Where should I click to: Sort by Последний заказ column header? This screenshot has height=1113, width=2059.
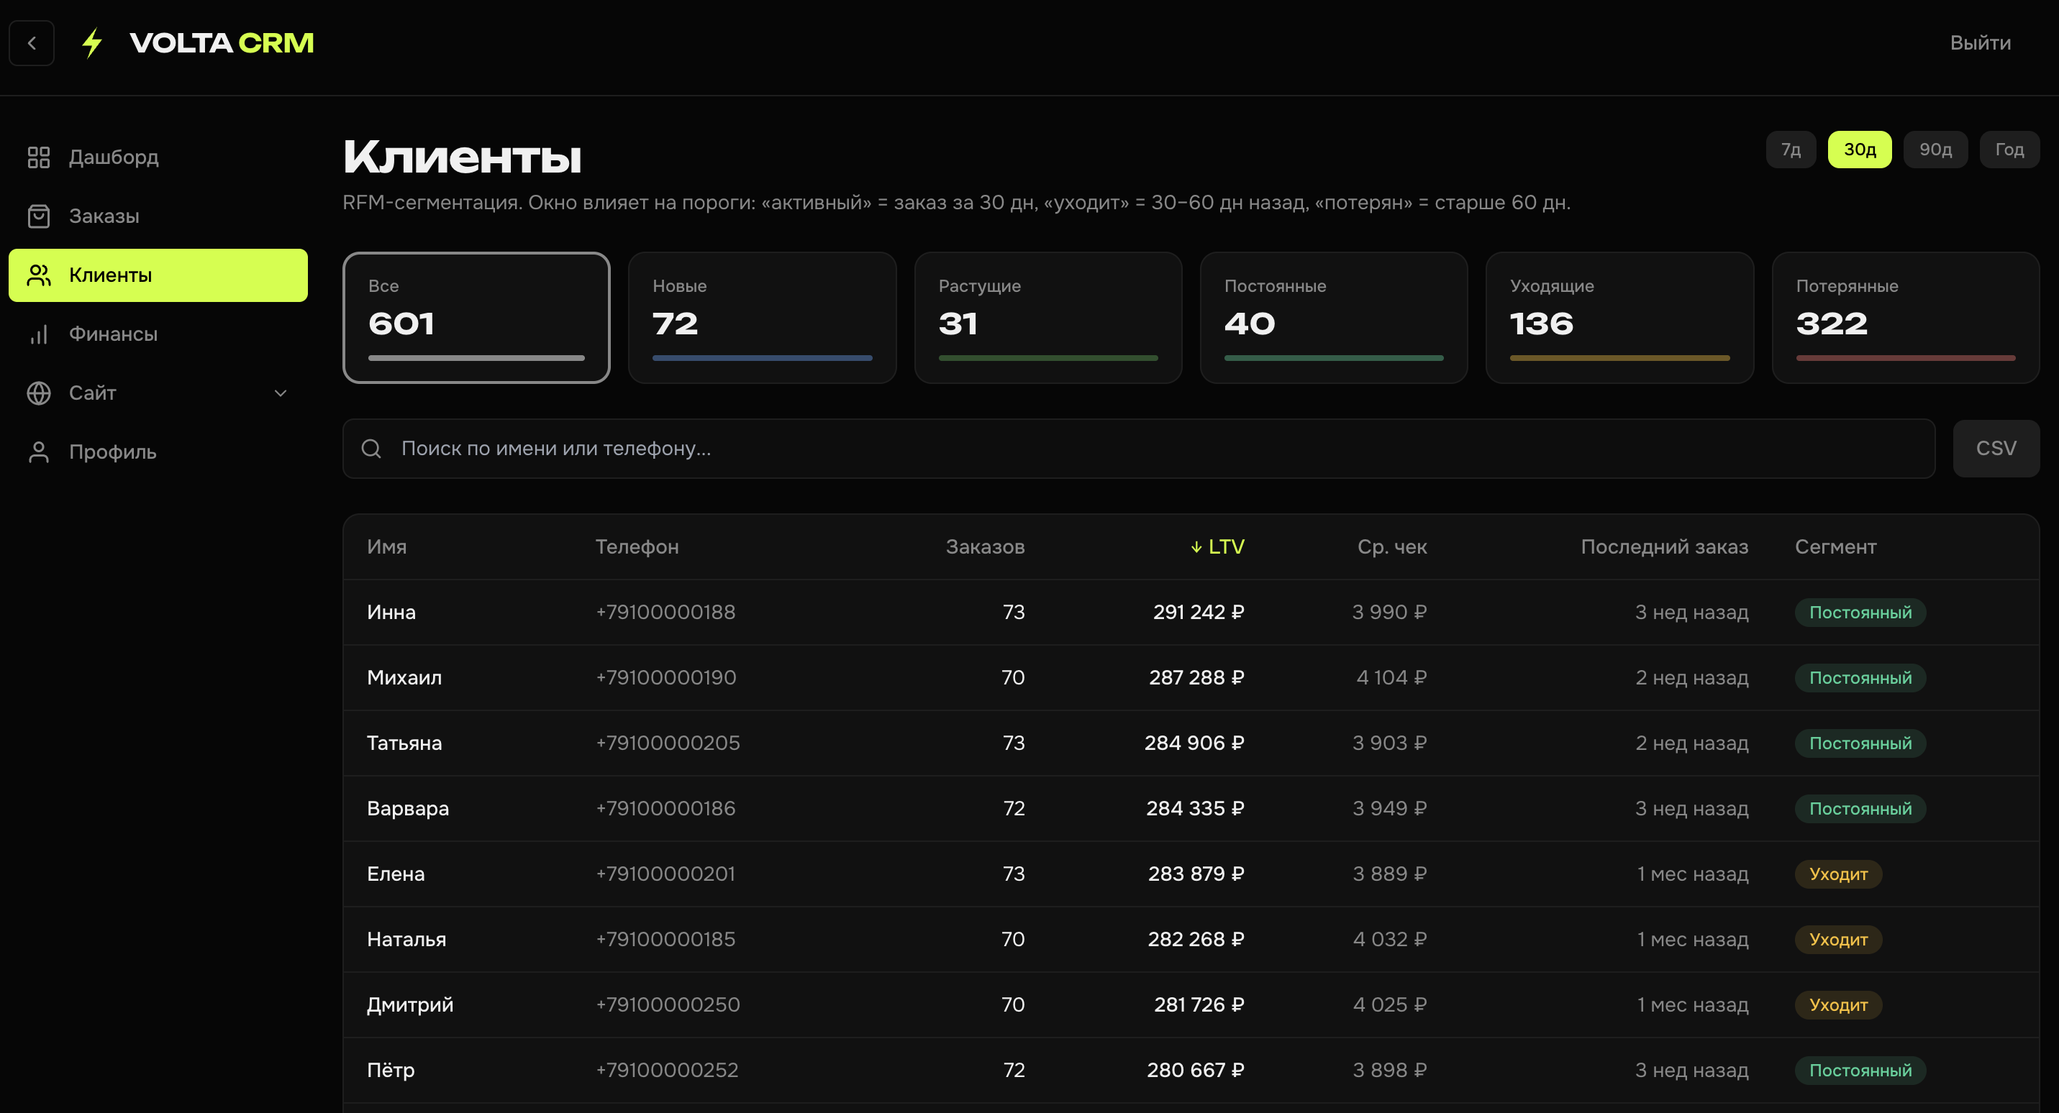(x=1664, y=547)
